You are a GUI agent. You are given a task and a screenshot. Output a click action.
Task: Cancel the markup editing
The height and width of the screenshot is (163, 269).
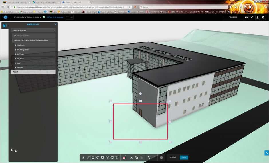(x=173, y=158)
